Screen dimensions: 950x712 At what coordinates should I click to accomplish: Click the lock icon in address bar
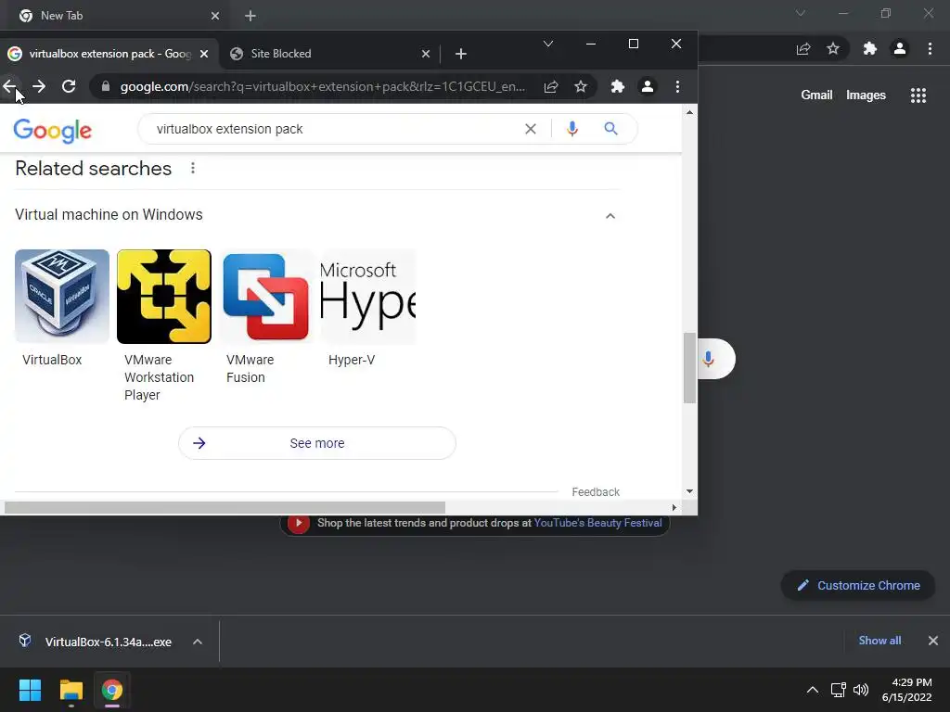tap(106, 86)
